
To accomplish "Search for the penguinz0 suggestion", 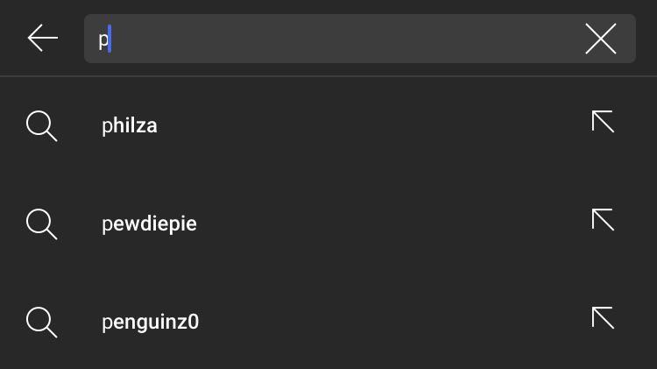I will [150, 322].
